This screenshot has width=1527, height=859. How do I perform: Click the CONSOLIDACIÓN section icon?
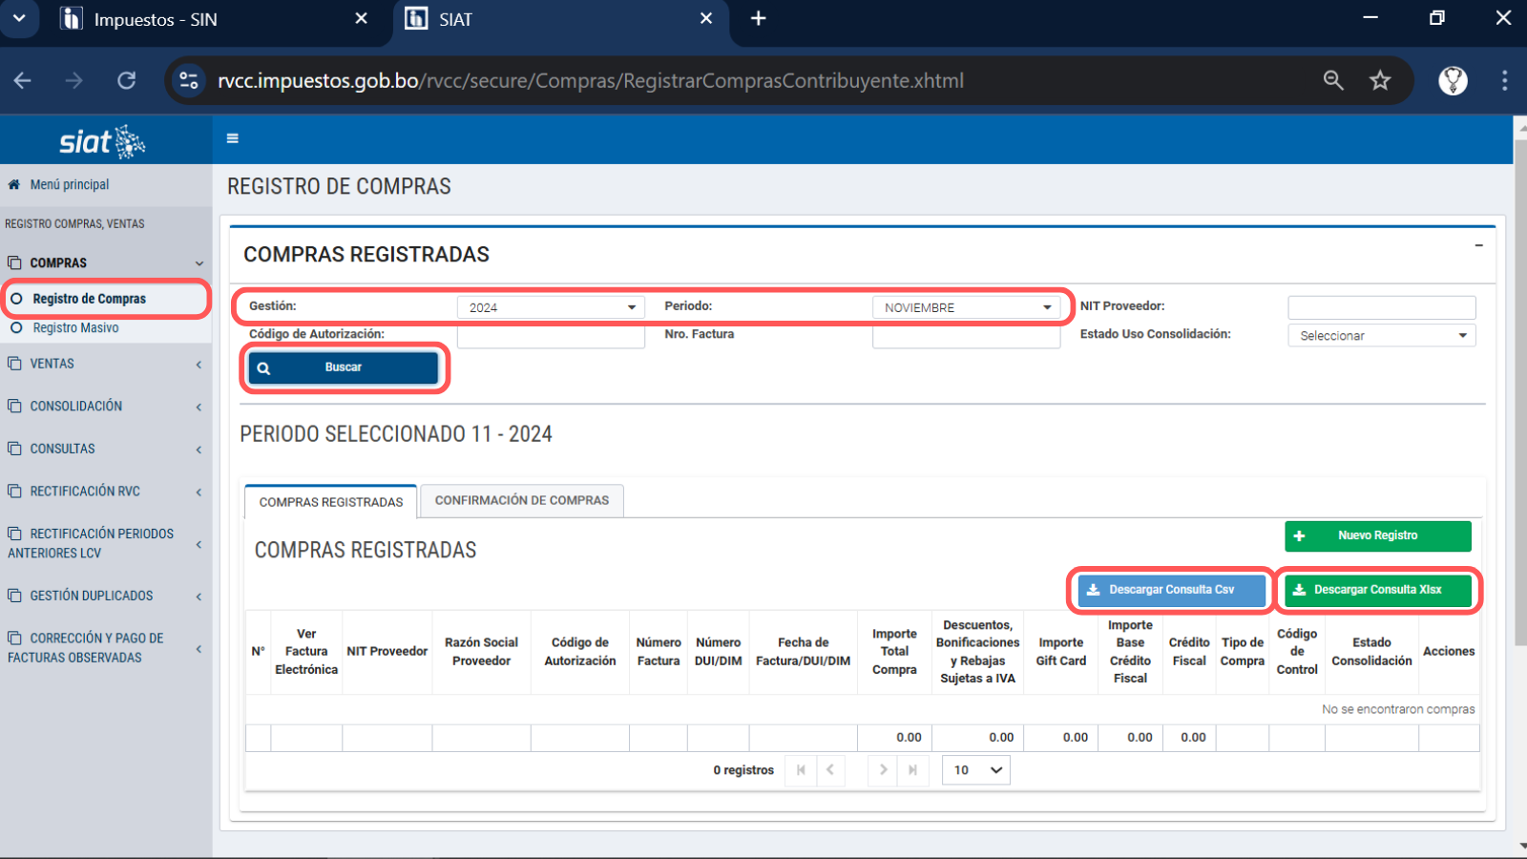[x=14, y=406]
